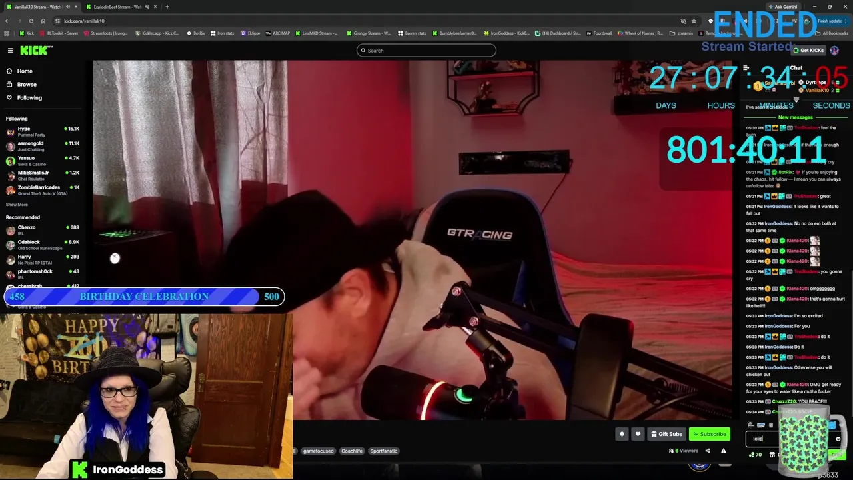Open Iron stats bookmark

[x=222, y=33]
